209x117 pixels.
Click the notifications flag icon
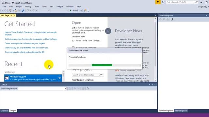pos(158,2)
